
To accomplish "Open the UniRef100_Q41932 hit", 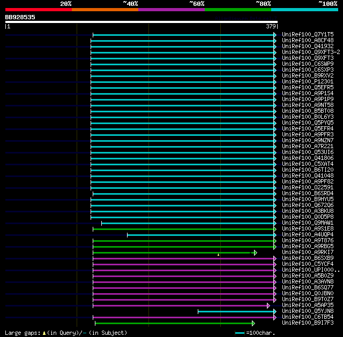I will pos(308,47).
